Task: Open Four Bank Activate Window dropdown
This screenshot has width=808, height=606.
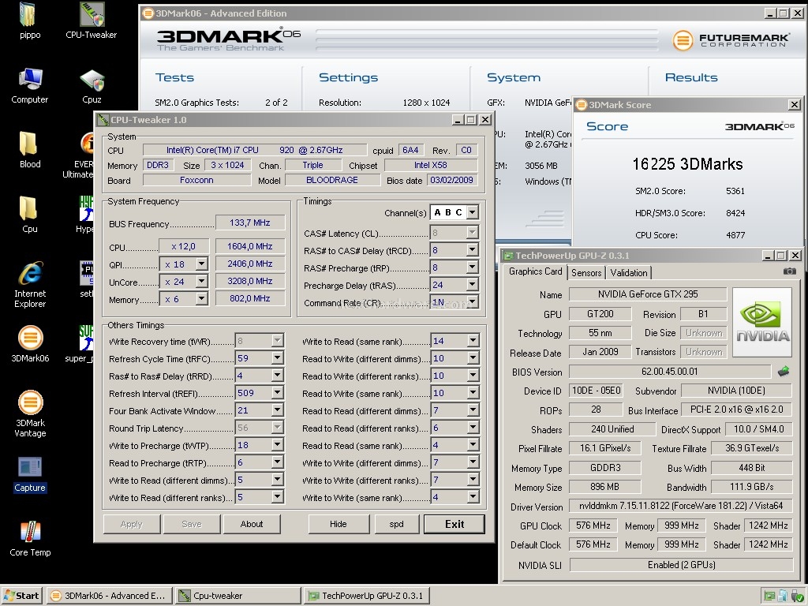Action: (x=277, y=410)
